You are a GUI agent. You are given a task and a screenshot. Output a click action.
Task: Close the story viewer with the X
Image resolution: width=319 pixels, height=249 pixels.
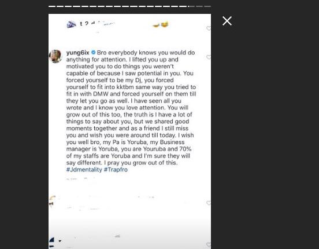click(x=227, y=21)
